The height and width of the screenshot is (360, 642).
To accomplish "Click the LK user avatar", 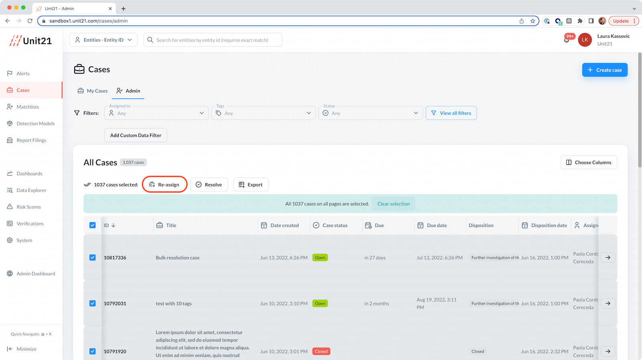I will point(585,40).
